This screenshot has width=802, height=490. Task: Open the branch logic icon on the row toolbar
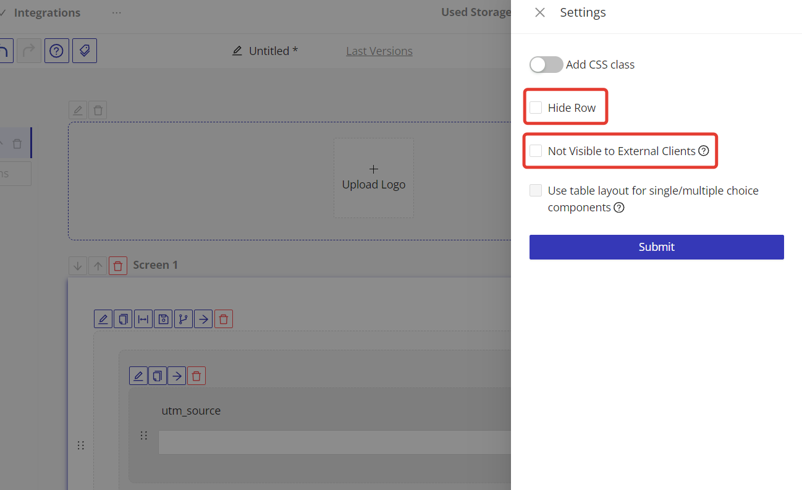click(183, 319)
